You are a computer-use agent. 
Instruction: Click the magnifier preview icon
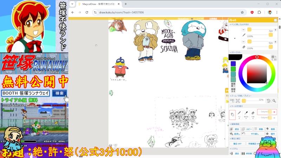coord(274,101)
